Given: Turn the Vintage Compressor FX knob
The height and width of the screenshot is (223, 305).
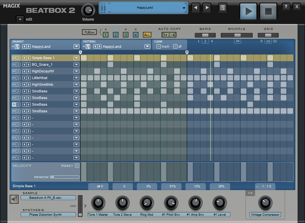Looking at the screenshot, I should pyautogui.click(x=265, y=203).
